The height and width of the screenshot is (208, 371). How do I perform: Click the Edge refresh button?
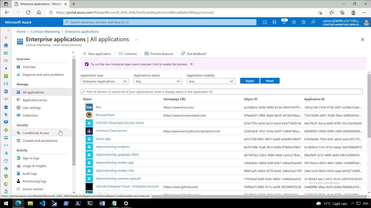pyautogui.click(x=28, y=12)
